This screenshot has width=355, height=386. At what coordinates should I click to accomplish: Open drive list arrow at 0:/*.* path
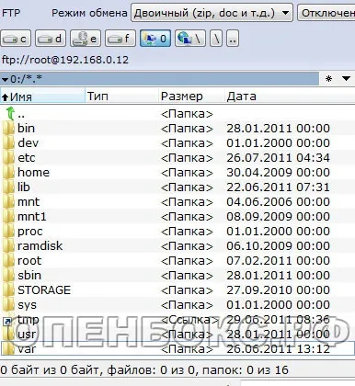pyautogui.click(x=5, y=80)
